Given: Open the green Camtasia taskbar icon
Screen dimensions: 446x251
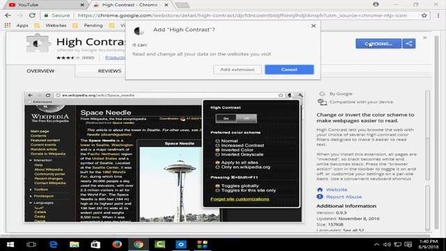Looking at the screenshot, I should (160, 245).
